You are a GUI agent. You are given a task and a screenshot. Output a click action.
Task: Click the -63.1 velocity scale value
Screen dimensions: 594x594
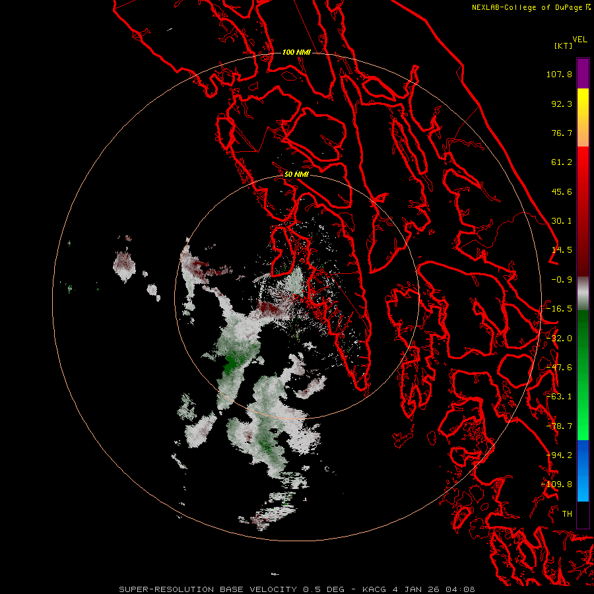point(559,397)
